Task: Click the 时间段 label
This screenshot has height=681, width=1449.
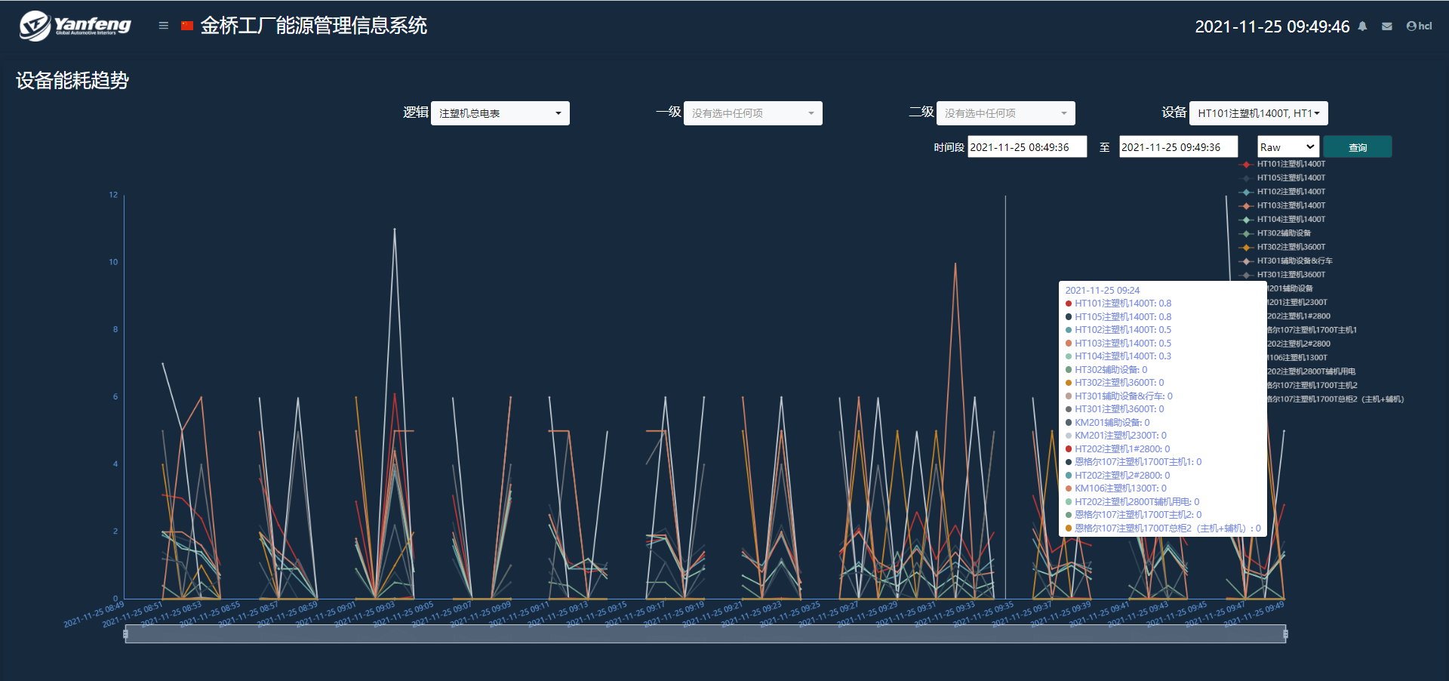Action: pyautogui.click(x=949, y=147)
